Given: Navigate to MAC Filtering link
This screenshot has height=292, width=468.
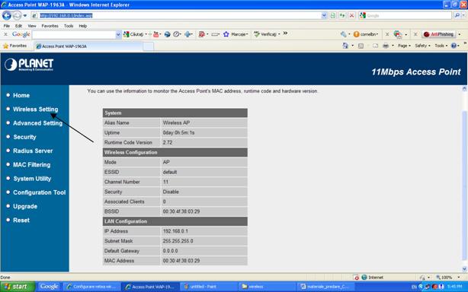Looking at the screenshot, I should tap(32, 164).
